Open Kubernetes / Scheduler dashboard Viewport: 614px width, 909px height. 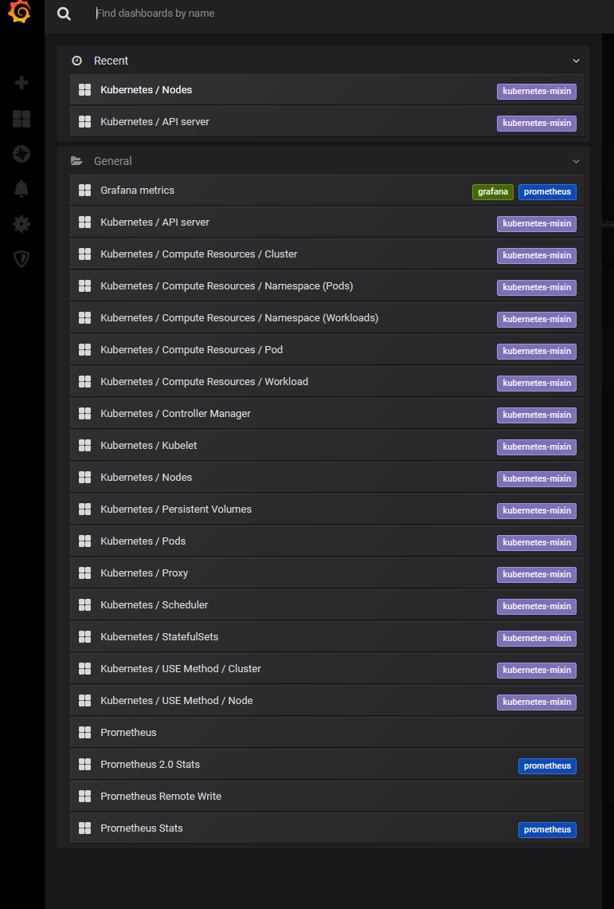tap(327, 604)
